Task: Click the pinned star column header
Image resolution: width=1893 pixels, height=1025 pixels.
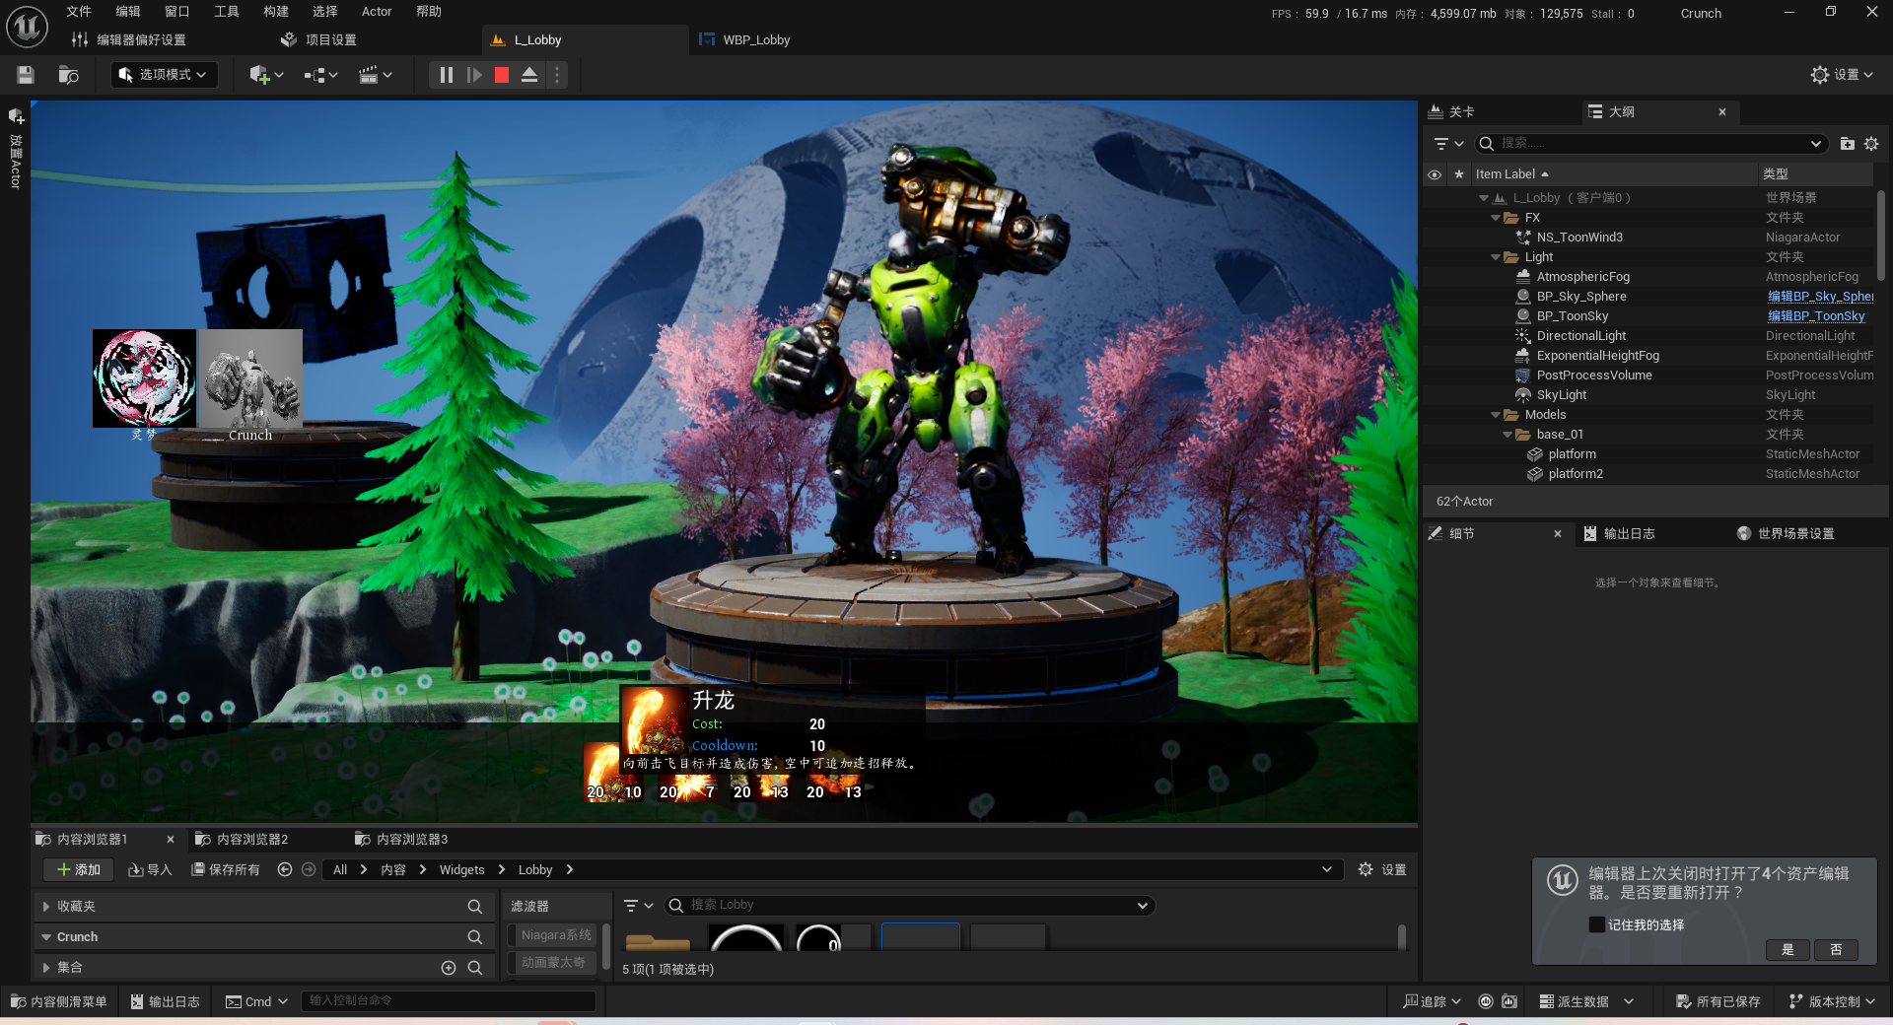Action: pos(1459,174)
